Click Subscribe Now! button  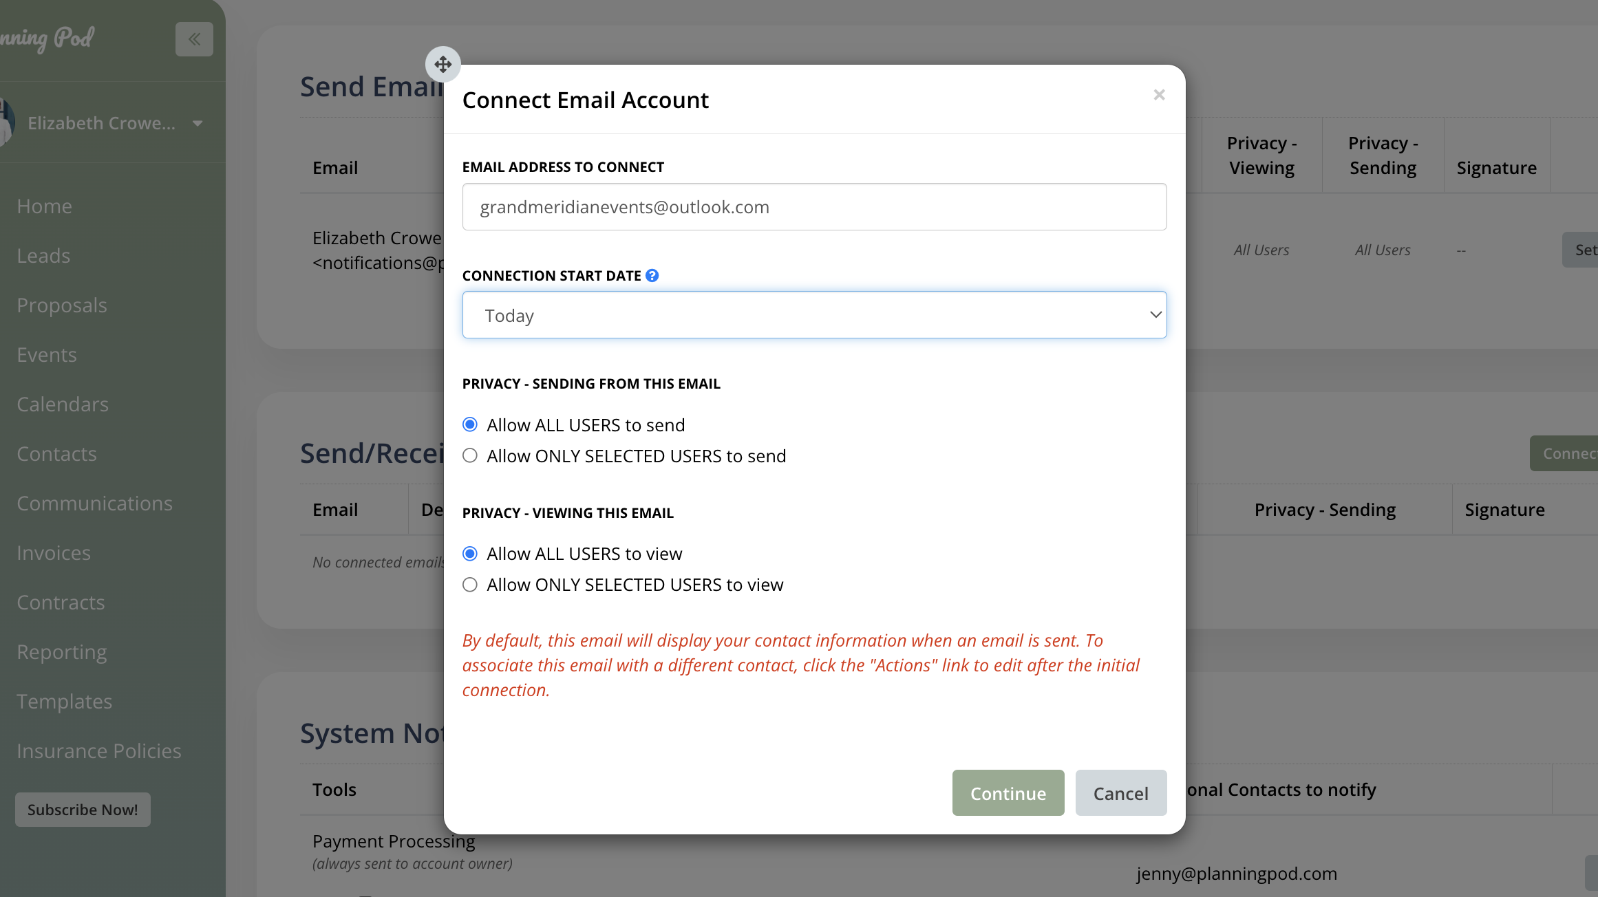[x=83, y=810]
